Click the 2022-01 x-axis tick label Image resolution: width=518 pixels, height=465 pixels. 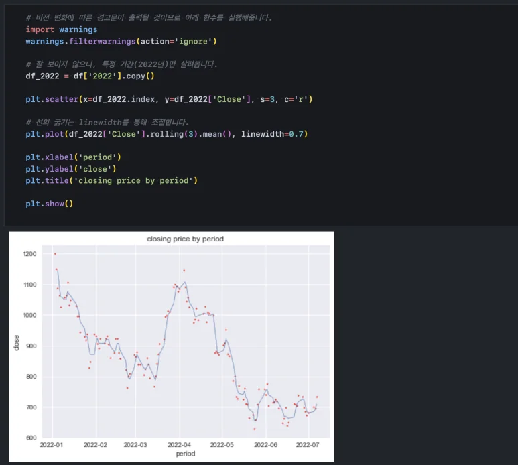pos(53,444)
